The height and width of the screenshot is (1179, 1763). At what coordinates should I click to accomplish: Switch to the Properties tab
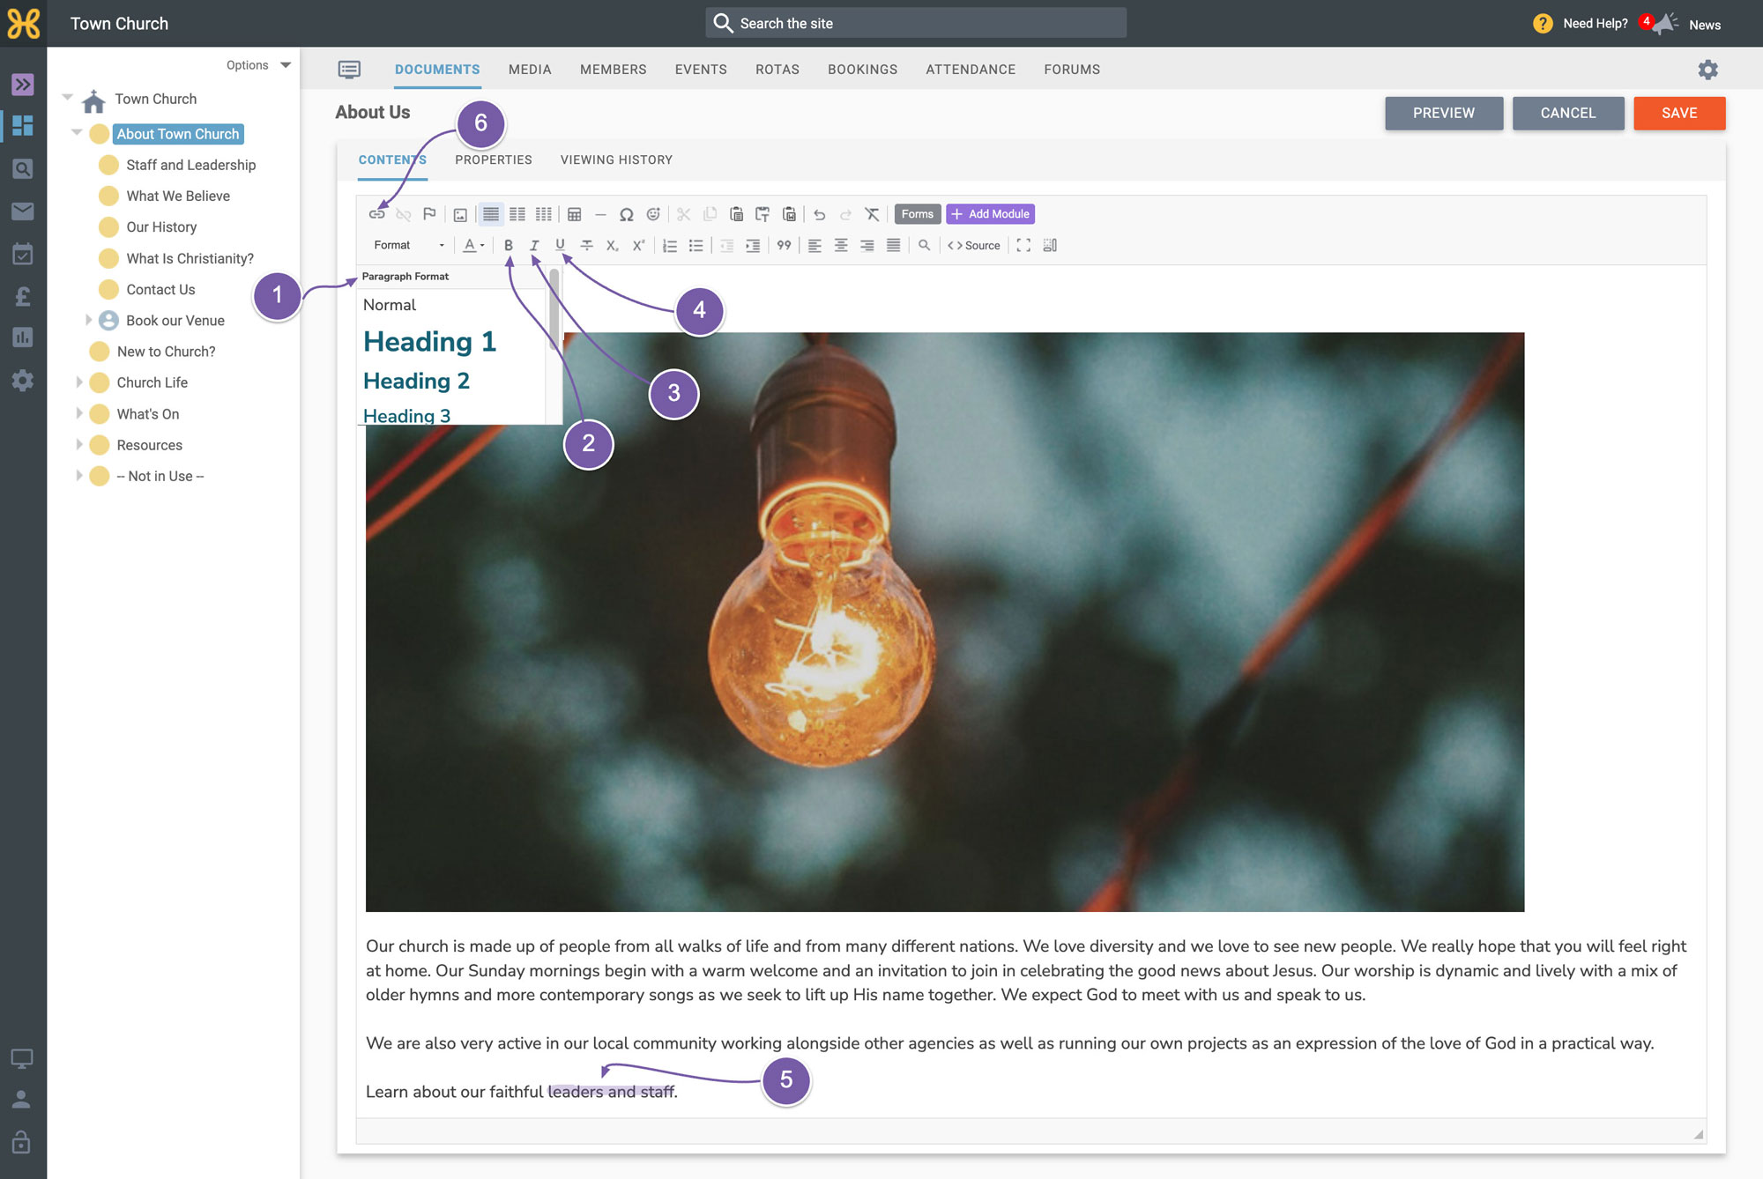[494, 159]
